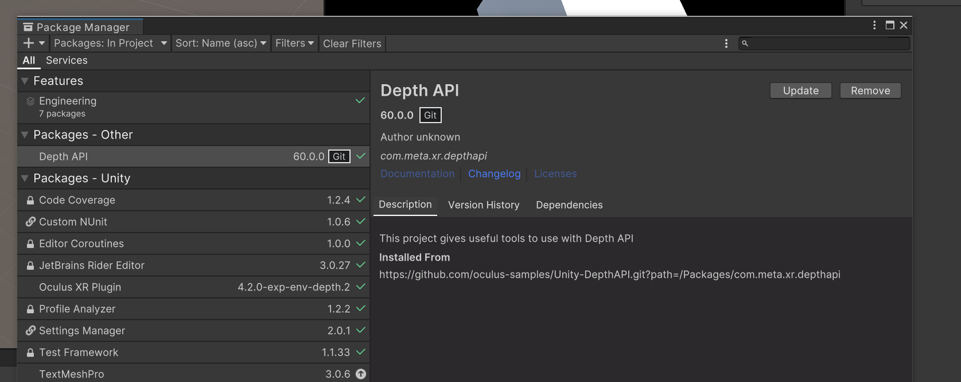Click the installed checkmark on Profile Analyzer row

[x=361, y=308]
